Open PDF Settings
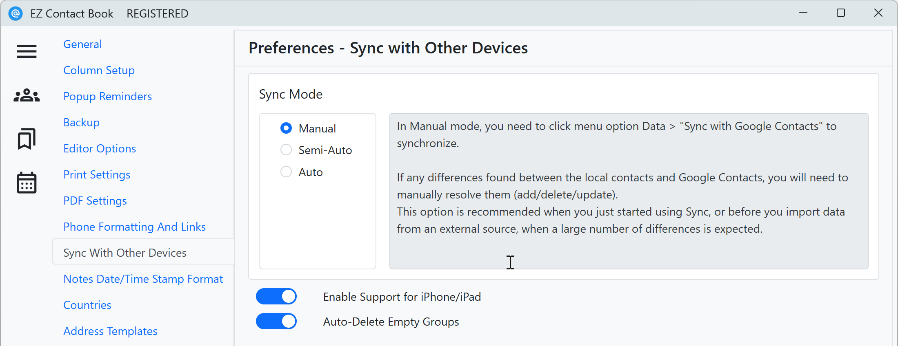Viewport: 898px width, 346px height. pos(95,201)
